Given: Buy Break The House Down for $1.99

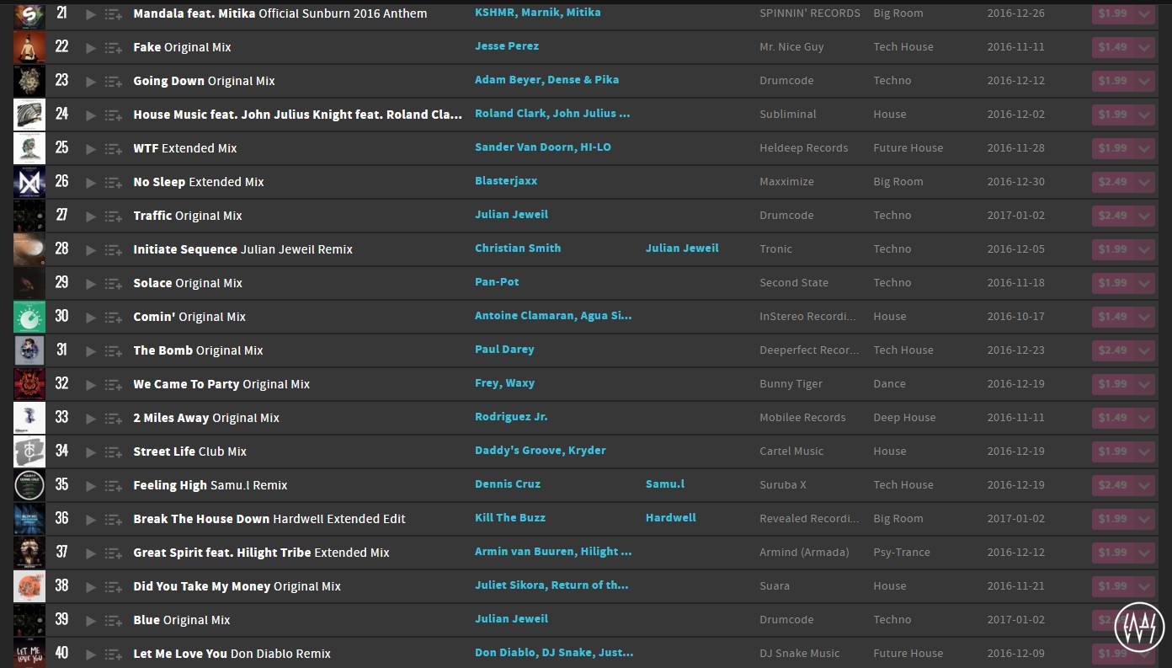Looking at the screenshot, I should [x=1112, y=519].
